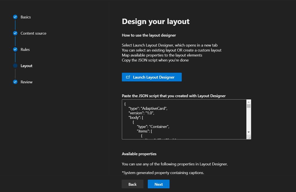
Task: Jump to the Review step
Action: coord(26,82)
